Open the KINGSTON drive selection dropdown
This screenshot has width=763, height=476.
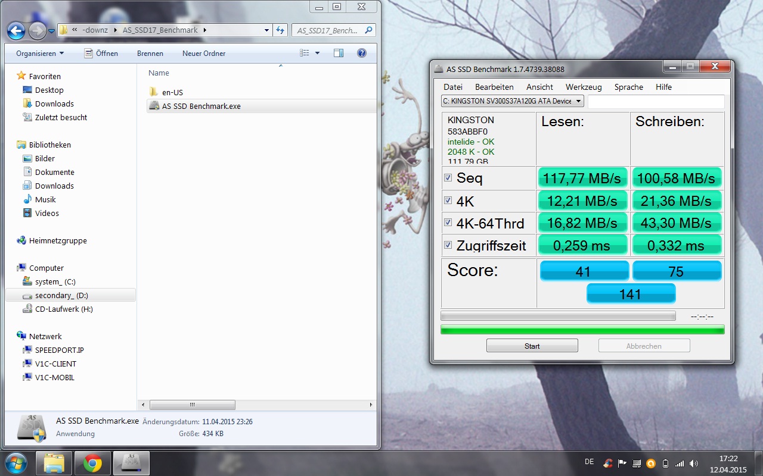point(512,101)
